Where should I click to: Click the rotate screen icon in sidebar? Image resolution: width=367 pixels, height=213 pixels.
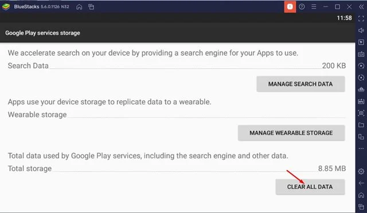361,78
